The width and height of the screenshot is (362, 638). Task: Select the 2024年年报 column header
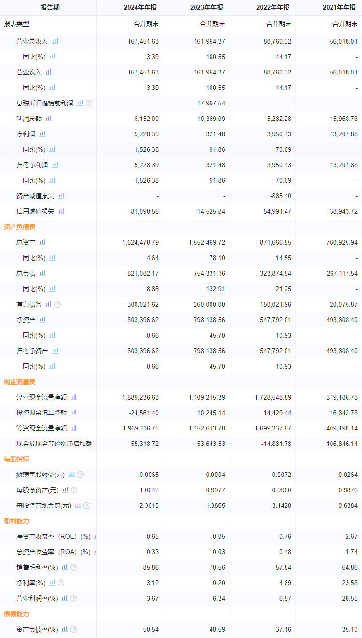tap(141, 8)
